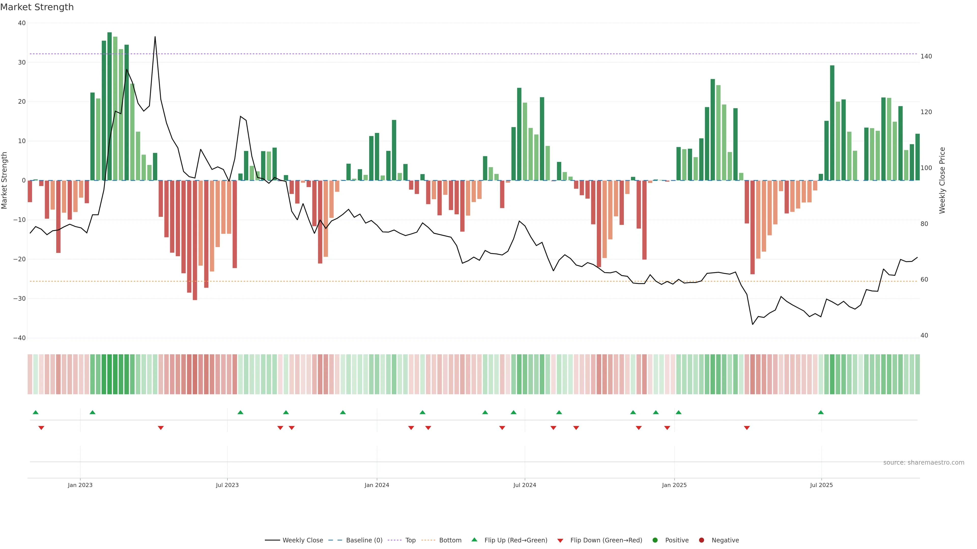Click Flip Up green triangle legend icon
This screenshot has width=977, height=549.
click(474, 540)
